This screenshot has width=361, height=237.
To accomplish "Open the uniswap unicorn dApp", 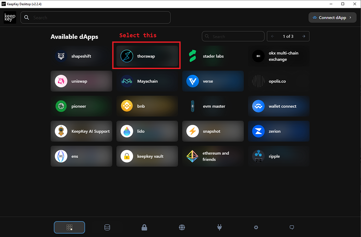I will click(61, 81).
